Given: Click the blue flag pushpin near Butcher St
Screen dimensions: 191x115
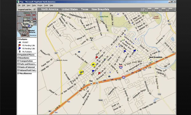Looking at the screenshot, I should (x=125, y=52).
